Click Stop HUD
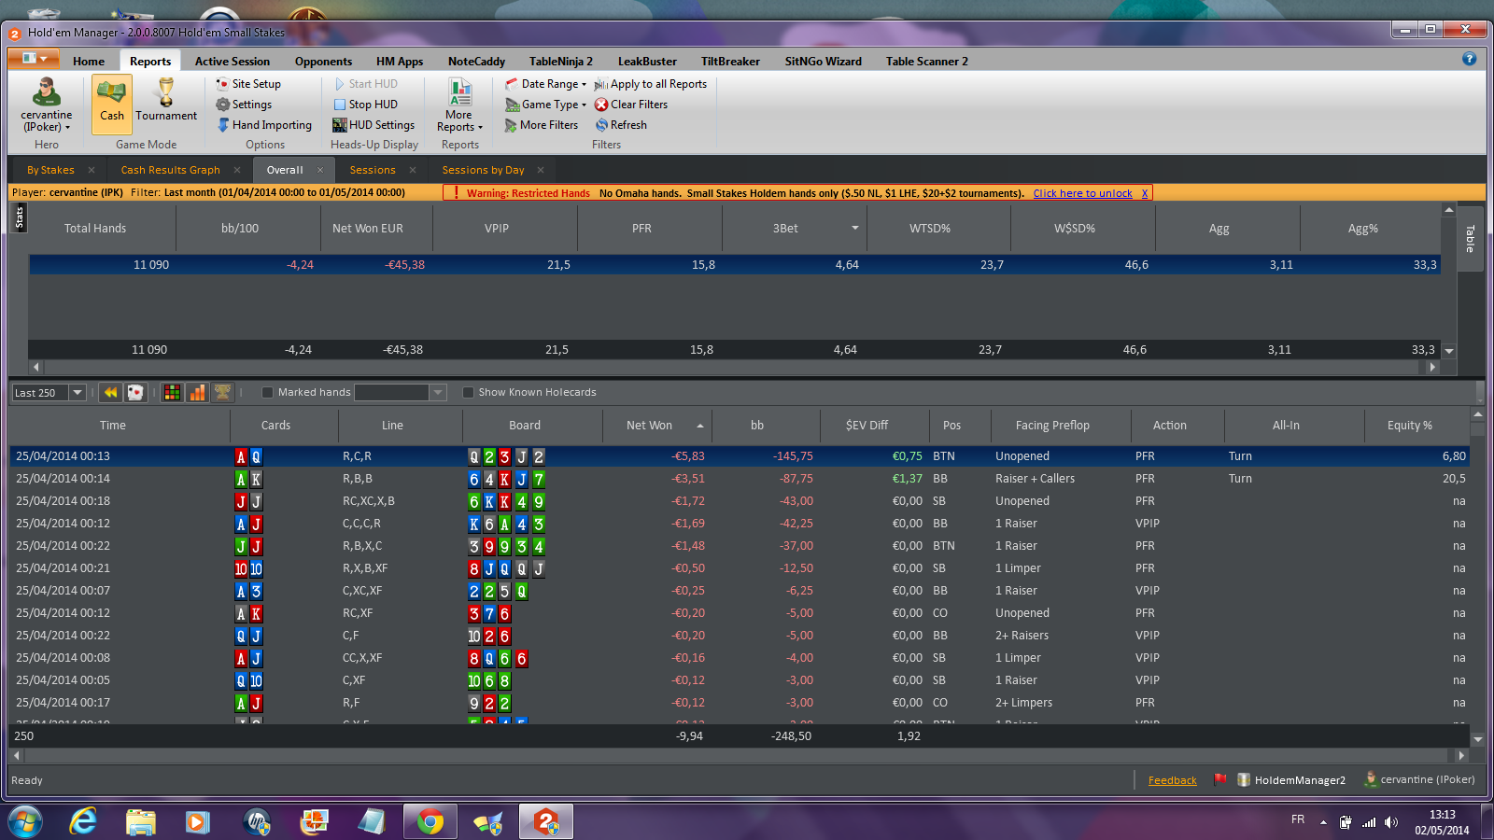The width and height of the screenshot is (1494, 840). tap(365, 105)
